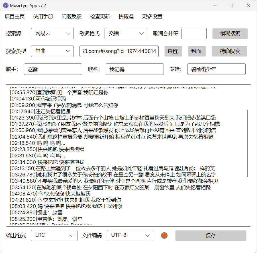Click the song URL input field
Screen dimensions: 257x253
(119, 51)
